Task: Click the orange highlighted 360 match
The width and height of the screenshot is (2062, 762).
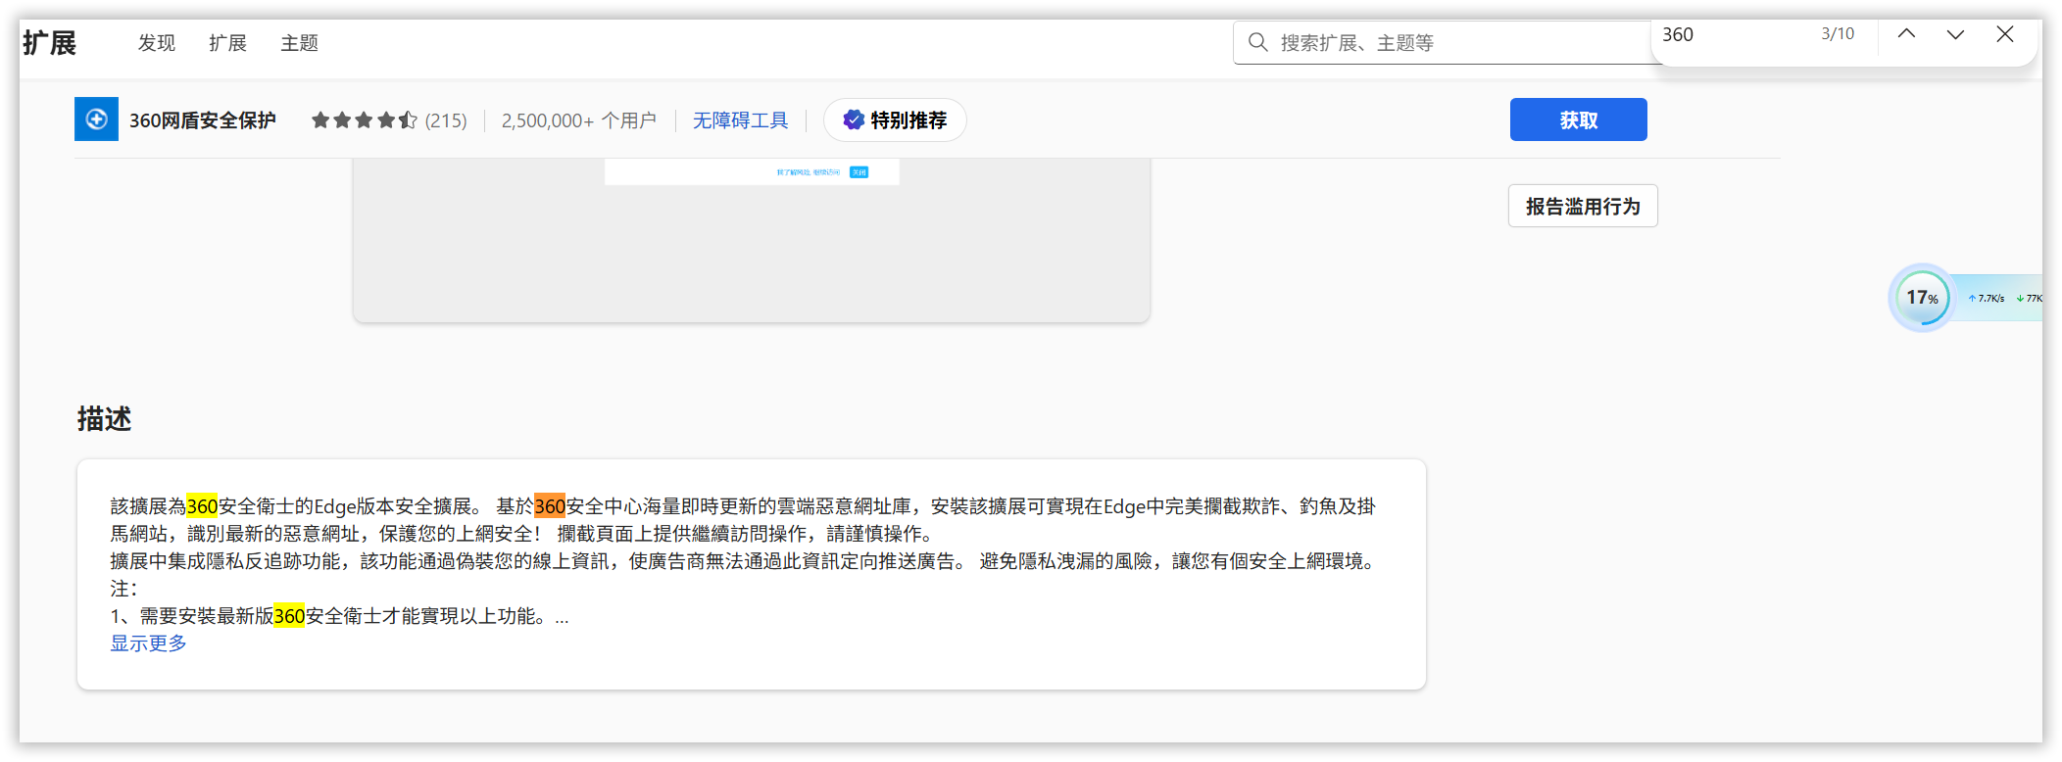Action: 550,506
